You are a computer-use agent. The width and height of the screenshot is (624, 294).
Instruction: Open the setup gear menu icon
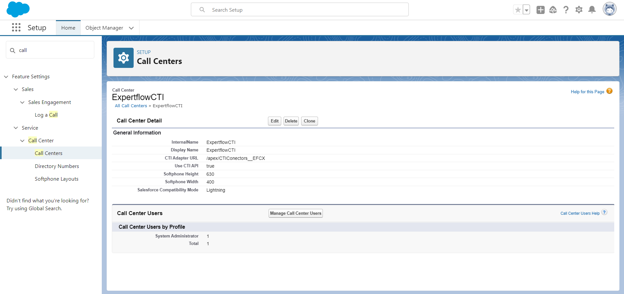coord(579,10)
